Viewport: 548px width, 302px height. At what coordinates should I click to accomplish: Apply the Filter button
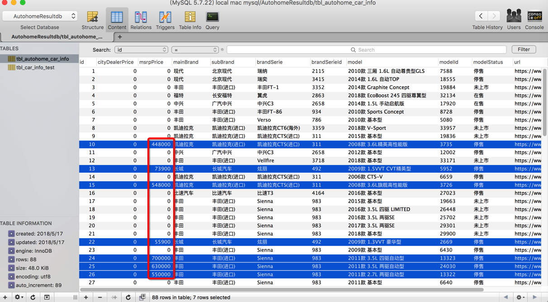click(x=524, y=49)
